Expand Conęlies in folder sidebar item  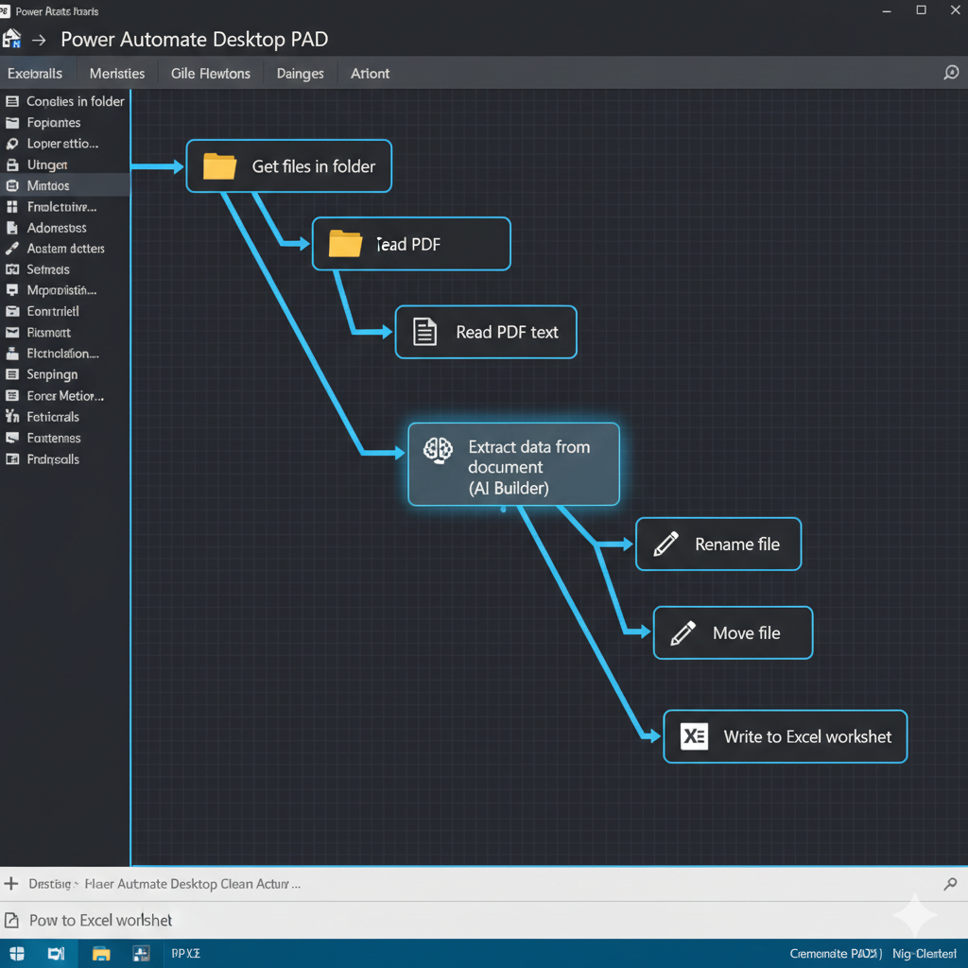tap(75, 101)
